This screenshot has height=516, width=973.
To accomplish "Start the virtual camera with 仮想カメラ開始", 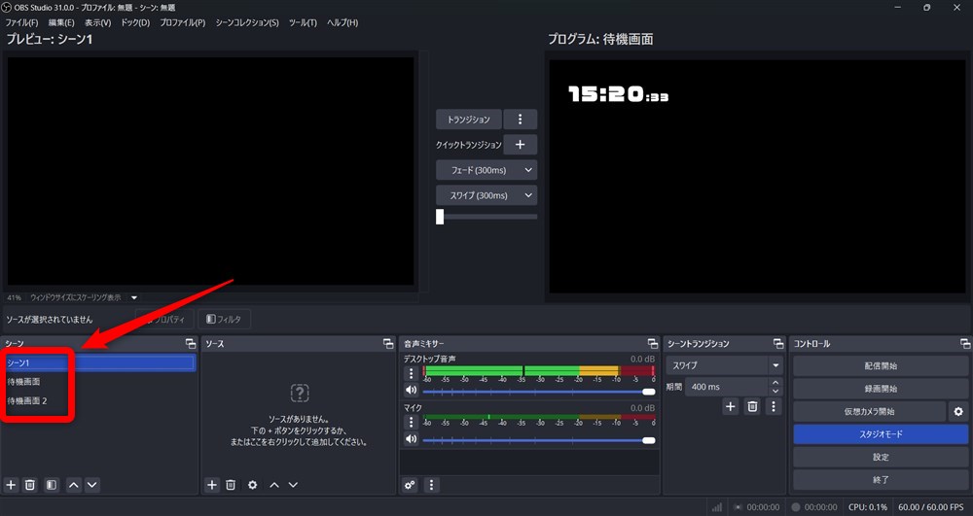I will click(x=869, y=411).
